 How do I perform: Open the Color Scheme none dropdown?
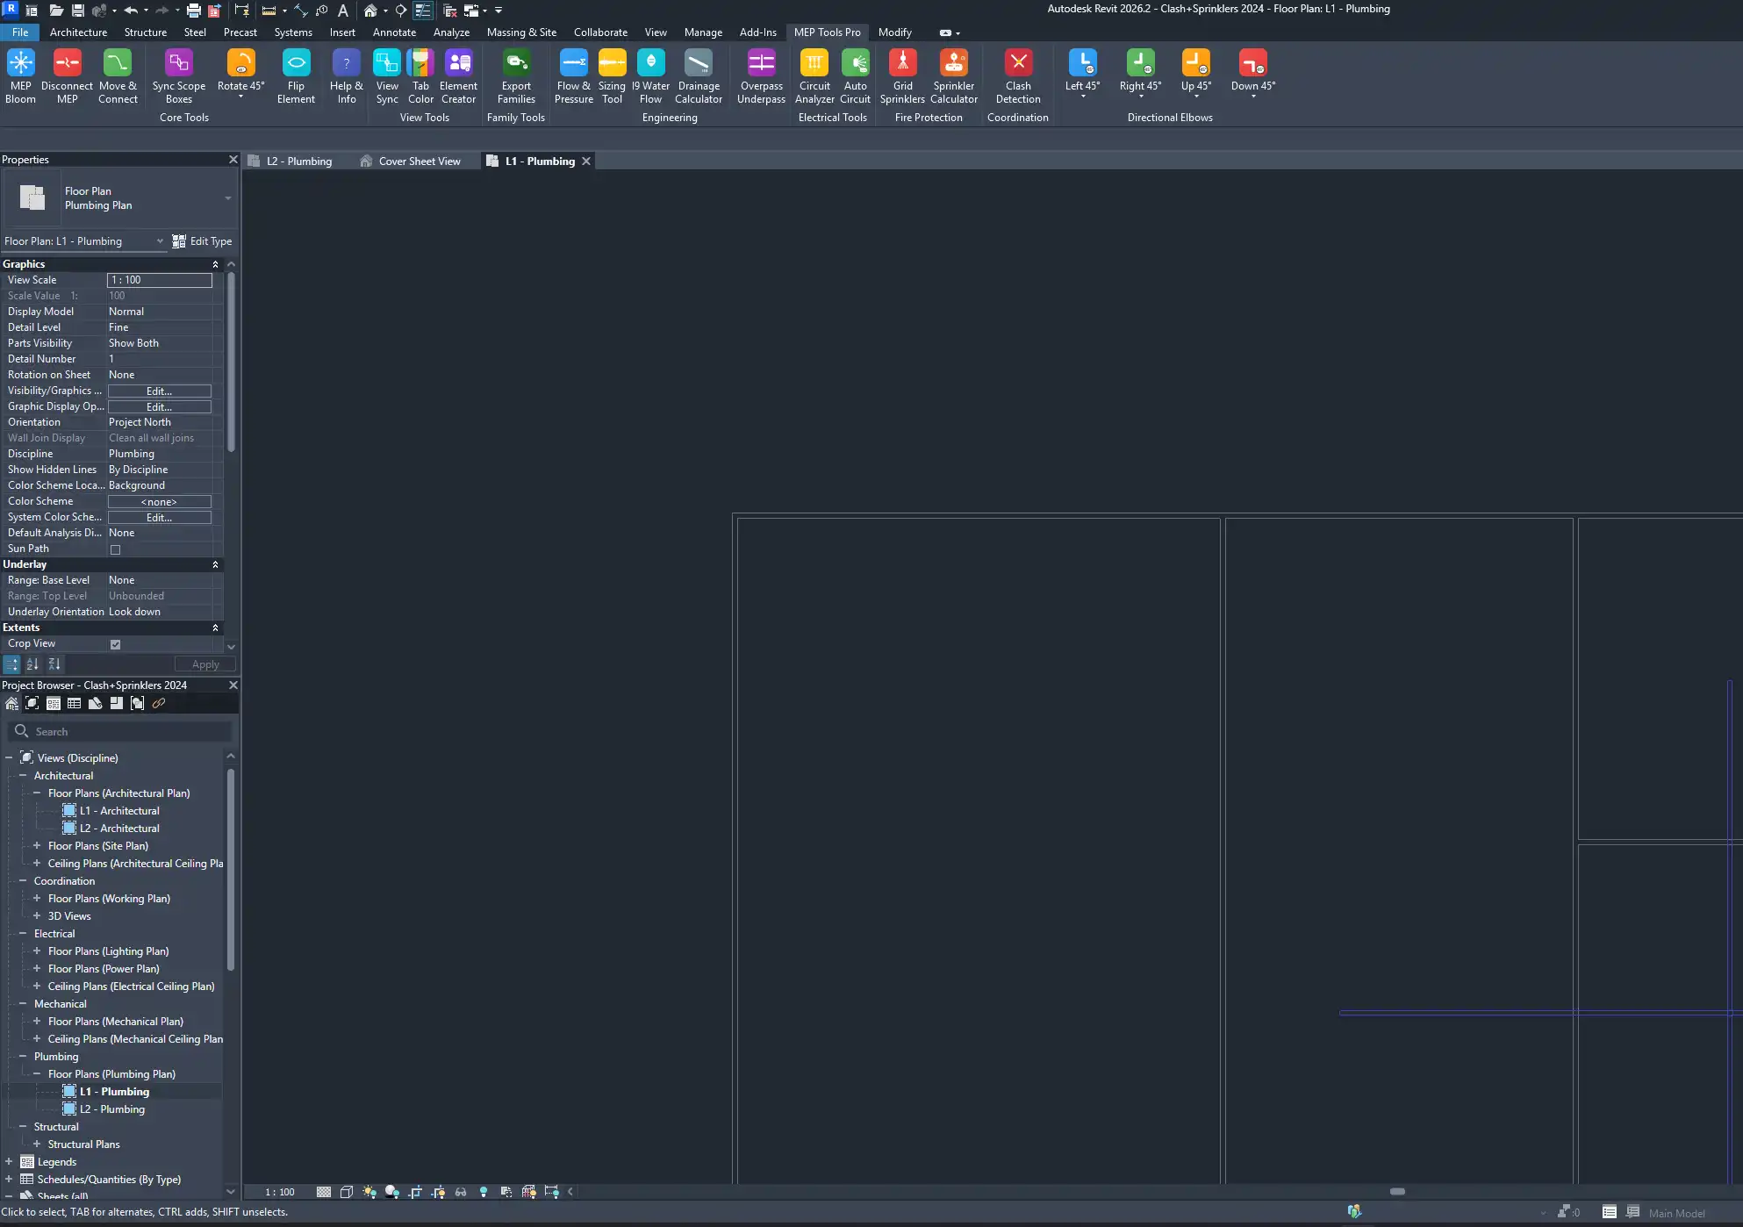click(159, 502)
